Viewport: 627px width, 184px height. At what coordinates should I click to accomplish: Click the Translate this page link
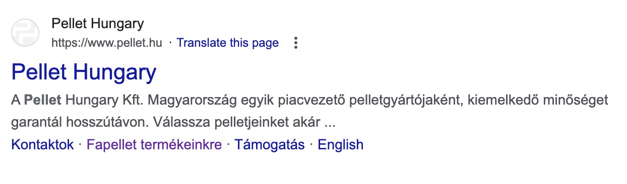(228, 43)
